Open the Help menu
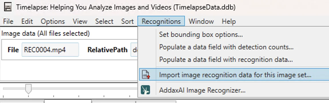This screenshot has height=103, width=329. coord(229,21)
